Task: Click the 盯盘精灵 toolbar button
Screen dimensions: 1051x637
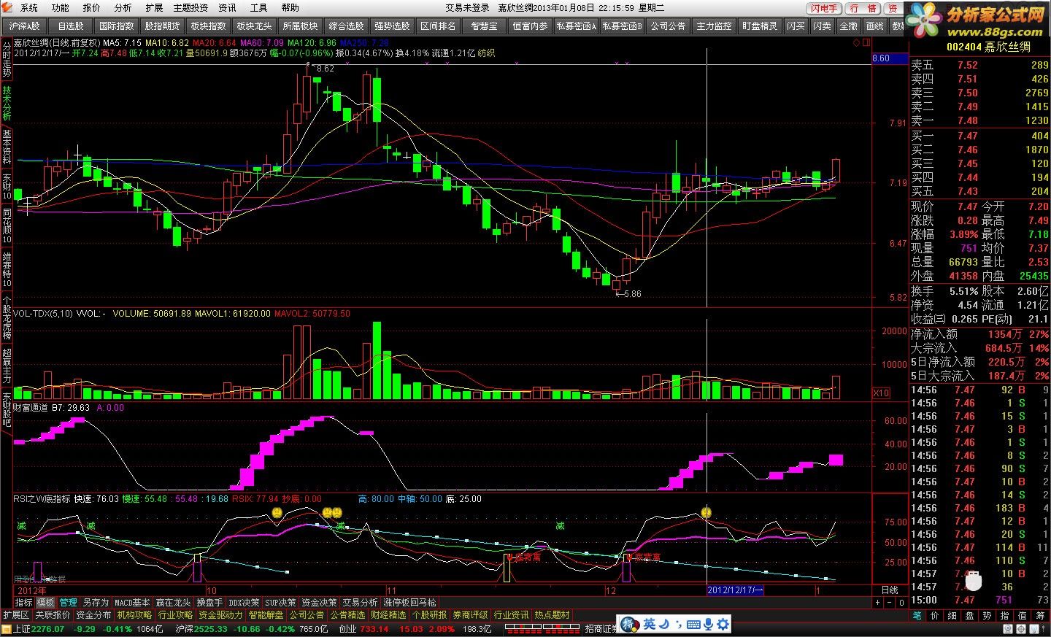Action: pos(760,26)
